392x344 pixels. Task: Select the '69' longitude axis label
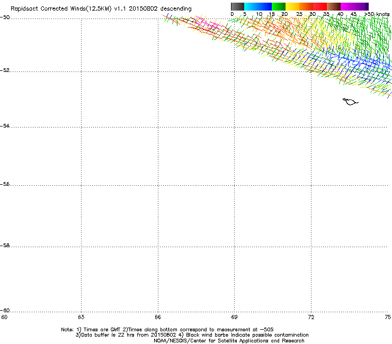click(x=234, y=317)
